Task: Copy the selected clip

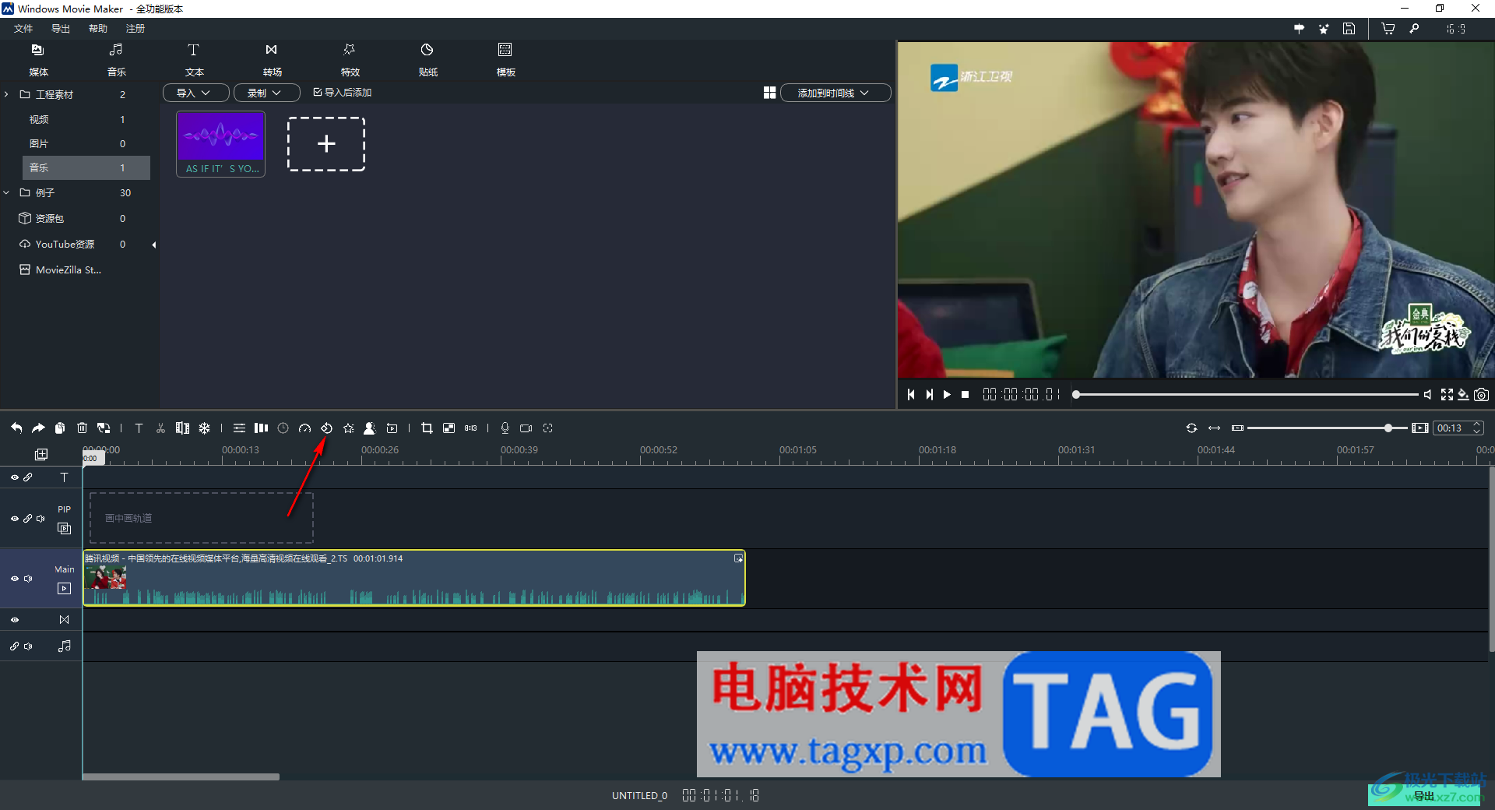Action: (x=60, y=428)
